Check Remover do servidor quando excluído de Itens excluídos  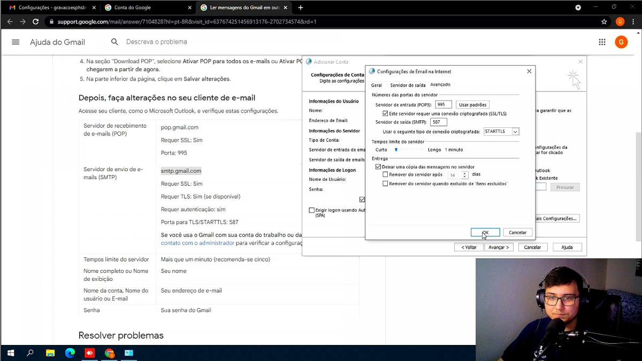pyautogui.click(x=385, y=183)
